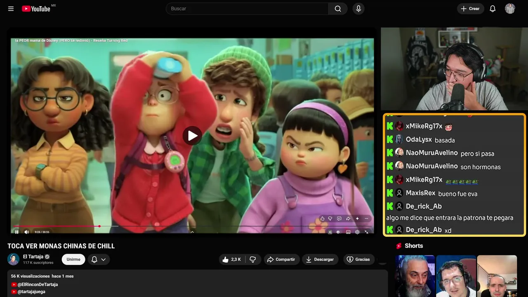The image size is (528, 297).
Task: Open the Shorts section heading
Action: (414, 246)
